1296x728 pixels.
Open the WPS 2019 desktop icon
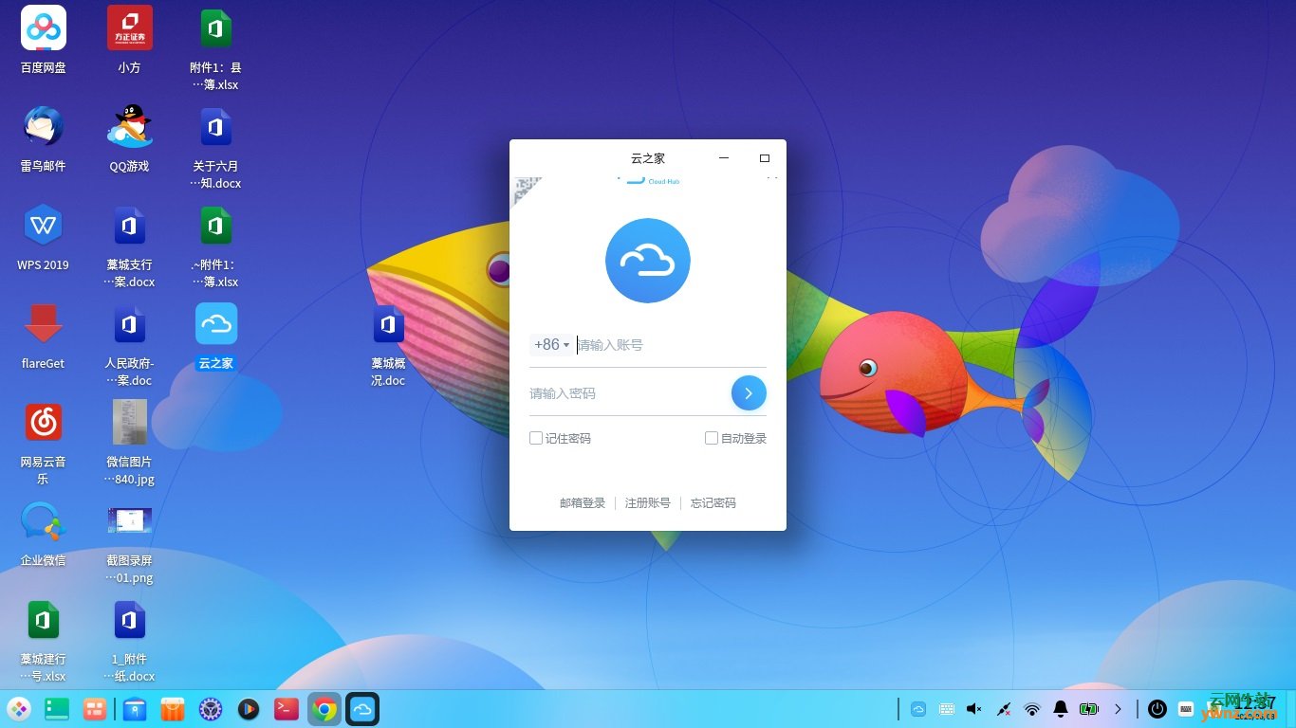pos(44,237)
